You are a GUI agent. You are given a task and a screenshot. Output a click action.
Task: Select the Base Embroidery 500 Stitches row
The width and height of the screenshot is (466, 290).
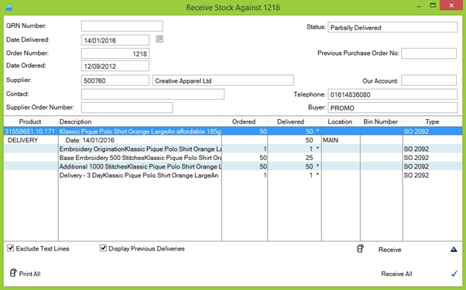[233, 158]
